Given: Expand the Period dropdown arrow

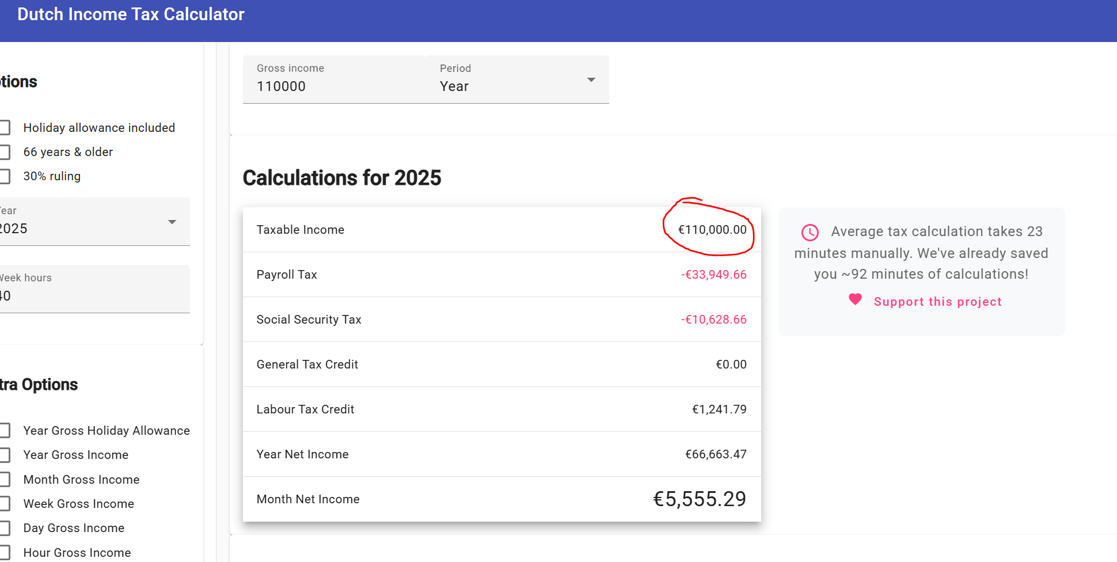Looking at the screenshot, I should [591, 80].
